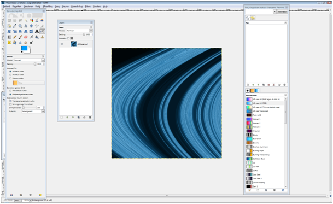Open the Vullen in dropdown
333x204 pixels.
(x=33, y=112)
